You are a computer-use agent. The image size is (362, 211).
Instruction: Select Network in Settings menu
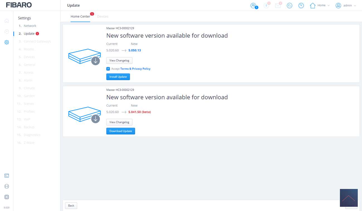pos(30,26)
